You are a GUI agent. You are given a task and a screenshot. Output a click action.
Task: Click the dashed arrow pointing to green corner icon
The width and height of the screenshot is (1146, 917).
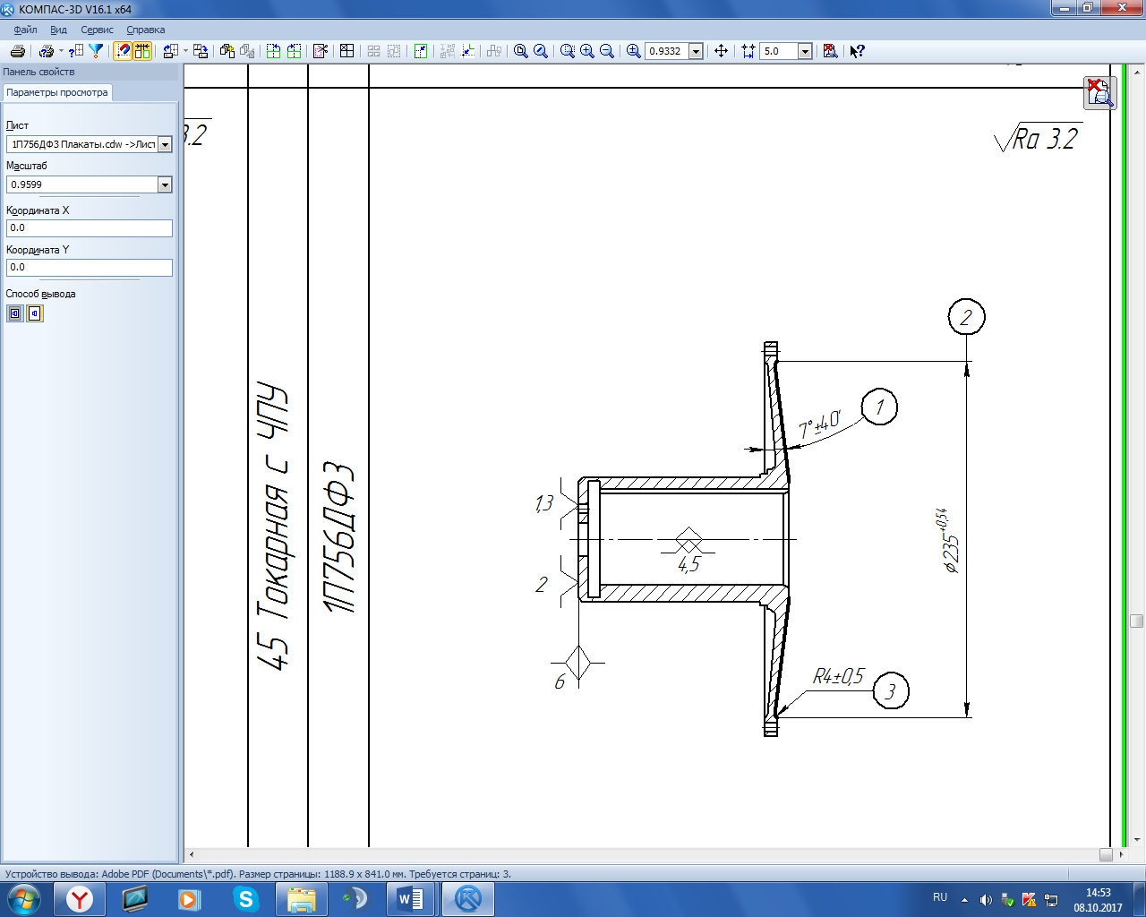(x=467, y=51)
